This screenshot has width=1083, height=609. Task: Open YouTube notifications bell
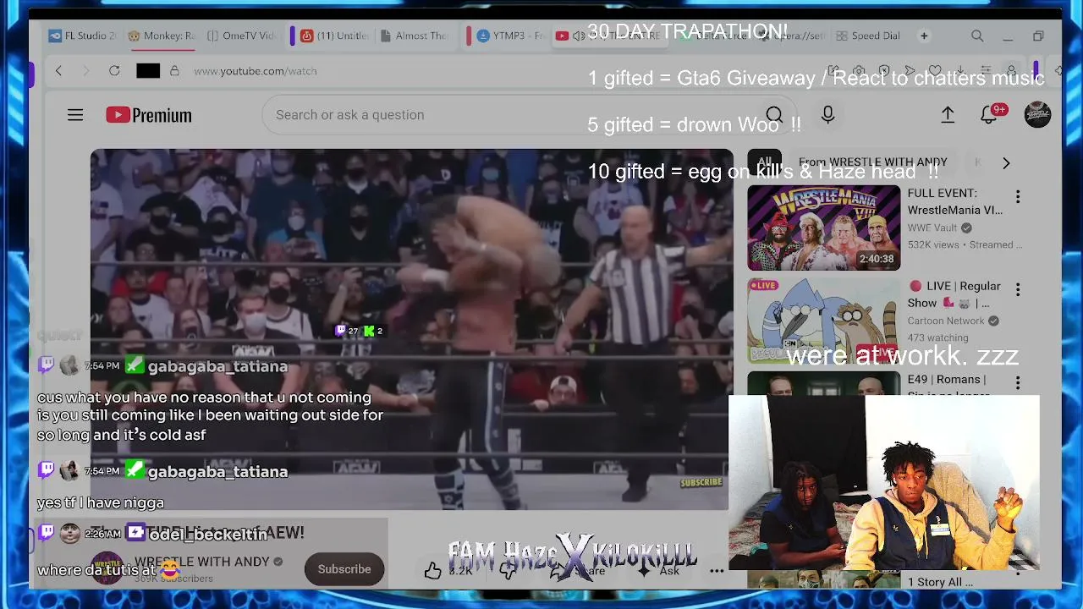pos(990,114)
